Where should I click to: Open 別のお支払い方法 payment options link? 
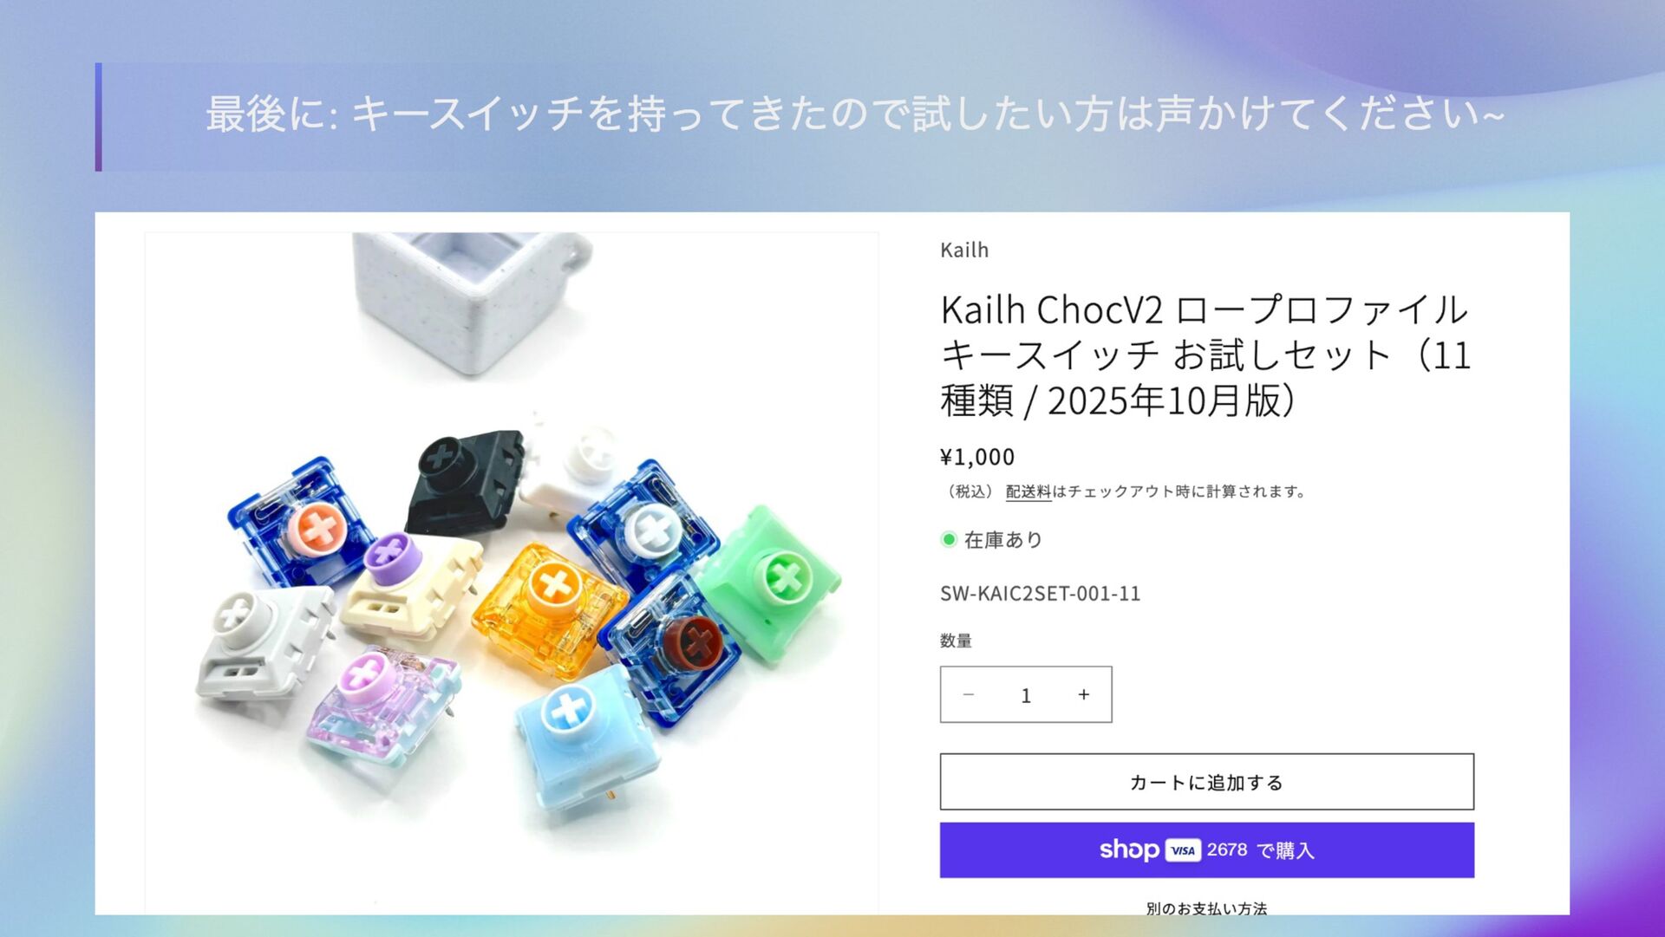click(x=1206, y=908)
